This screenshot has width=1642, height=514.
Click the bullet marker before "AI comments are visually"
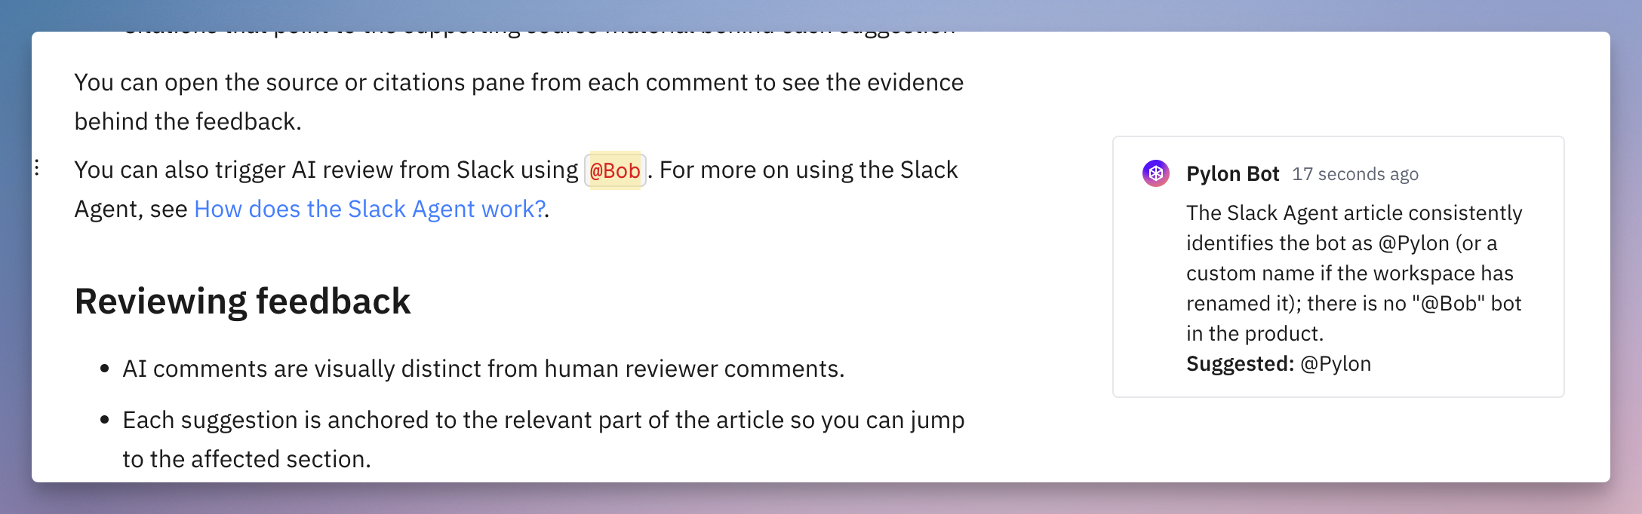[105, 369]
